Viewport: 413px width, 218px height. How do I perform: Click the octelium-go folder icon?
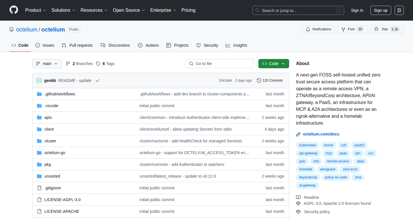(39, 153)
